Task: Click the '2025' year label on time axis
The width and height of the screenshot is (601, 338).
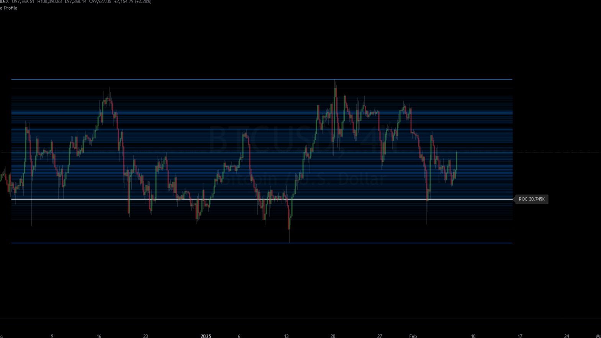Action: (206, 336)
